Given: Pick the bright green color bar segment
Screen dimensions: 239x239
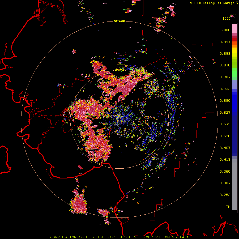Looking at the screenshot, I should 234,72.
